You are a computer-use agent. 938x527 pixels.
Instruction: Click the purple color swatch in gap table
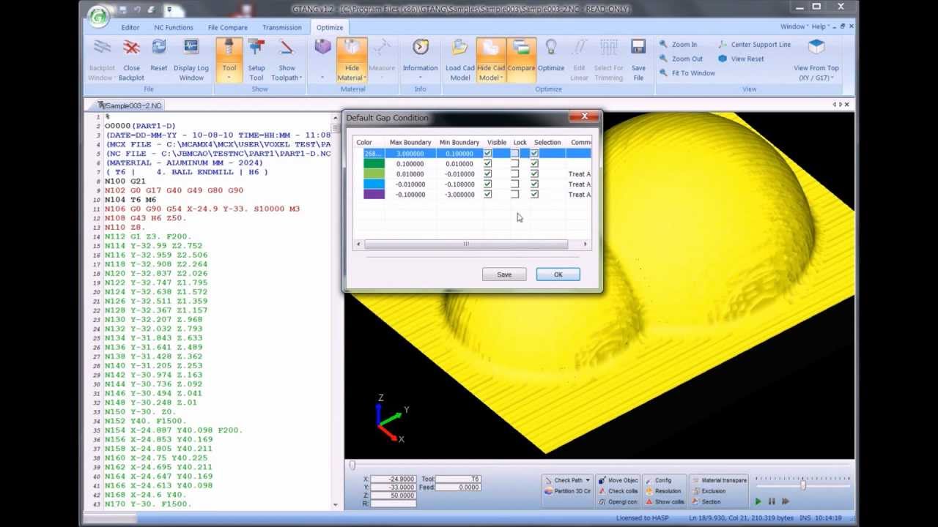point(374,195)
